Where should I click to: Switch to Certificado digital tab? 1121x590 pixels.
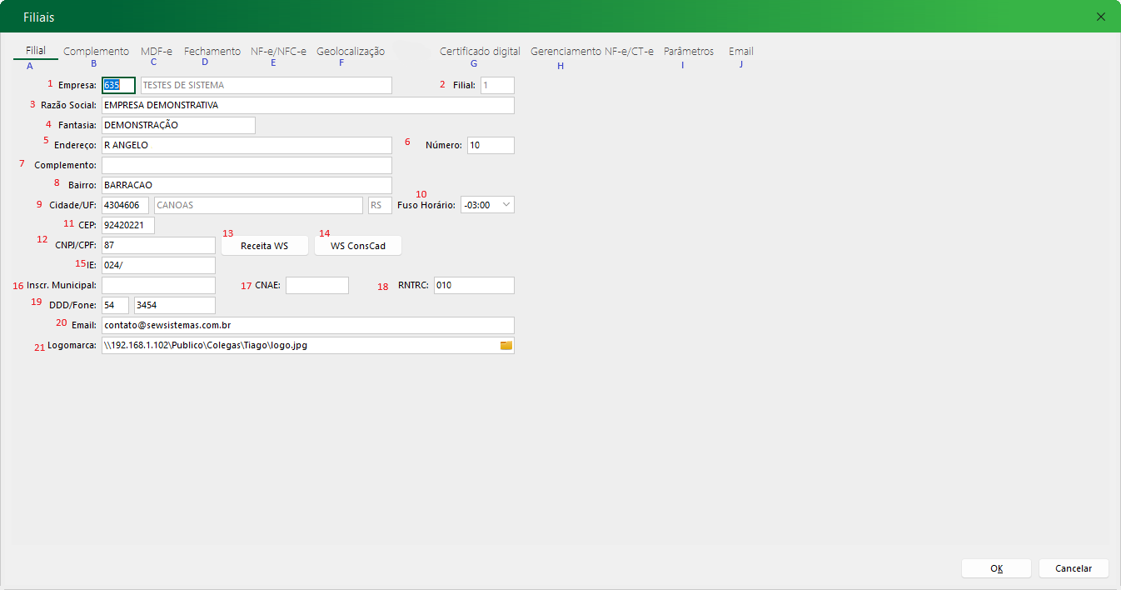[x=480, y=52]
